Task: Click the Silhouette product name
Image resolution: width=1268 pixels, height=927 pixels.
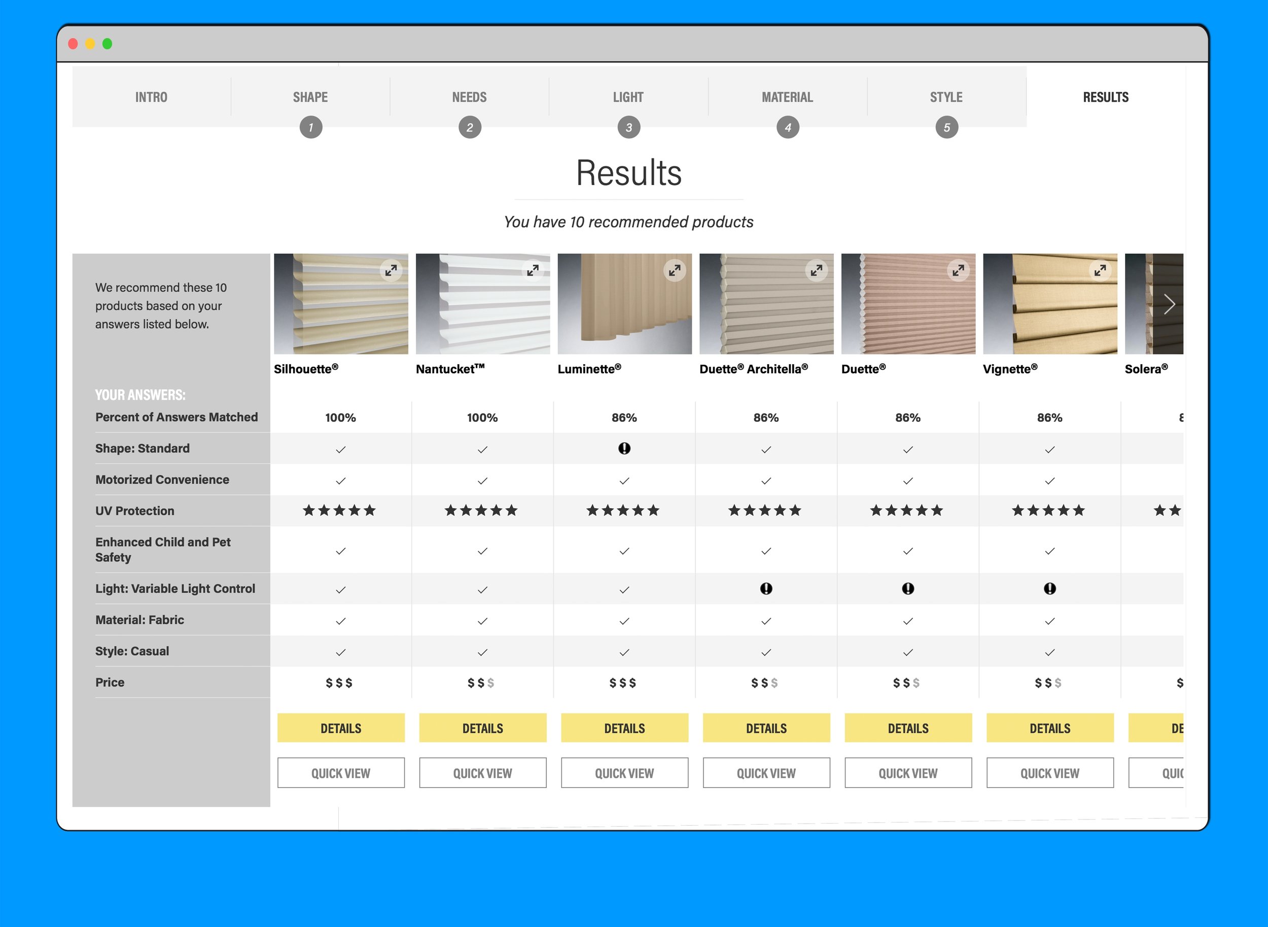Action: point(306,369)
